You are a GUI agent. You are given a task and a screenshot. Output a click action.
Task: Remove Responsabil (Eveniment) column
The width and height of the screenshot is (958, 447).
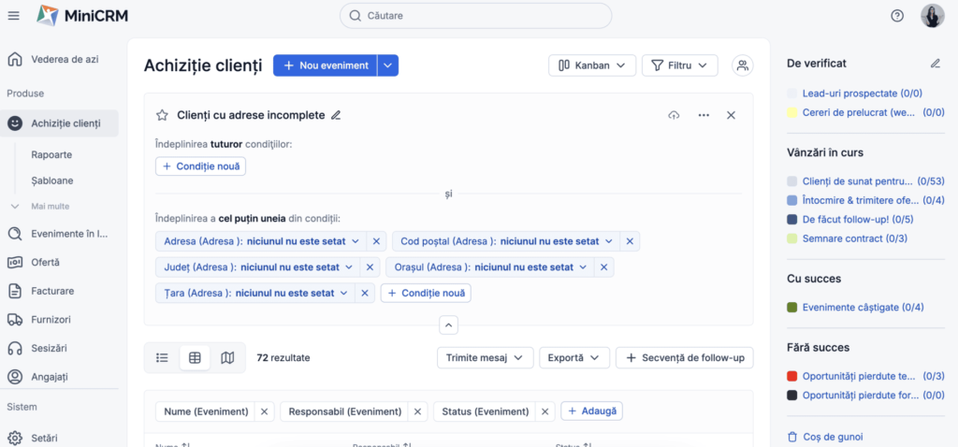click(417, 411)
